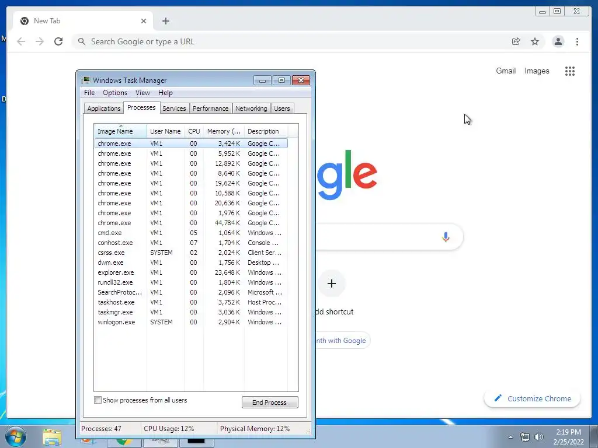Show hidden tray icons arrow
The image size is (598, 448).
pos(510,437)
